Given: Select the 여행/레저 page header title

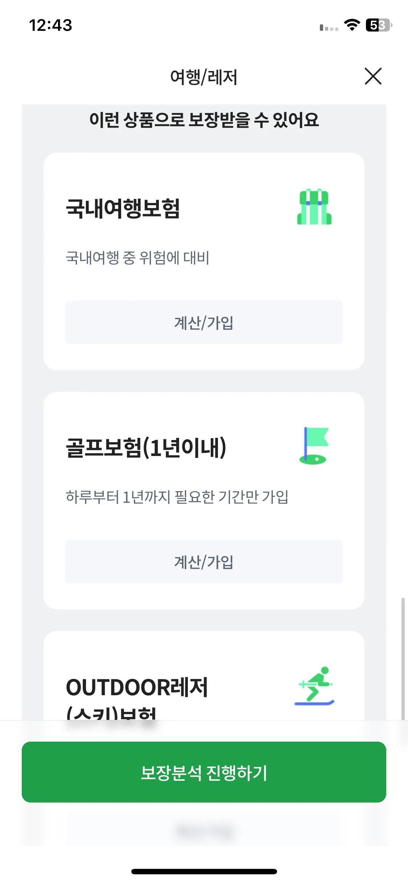Looking at the screenshot, I should [x=204, y=77].
